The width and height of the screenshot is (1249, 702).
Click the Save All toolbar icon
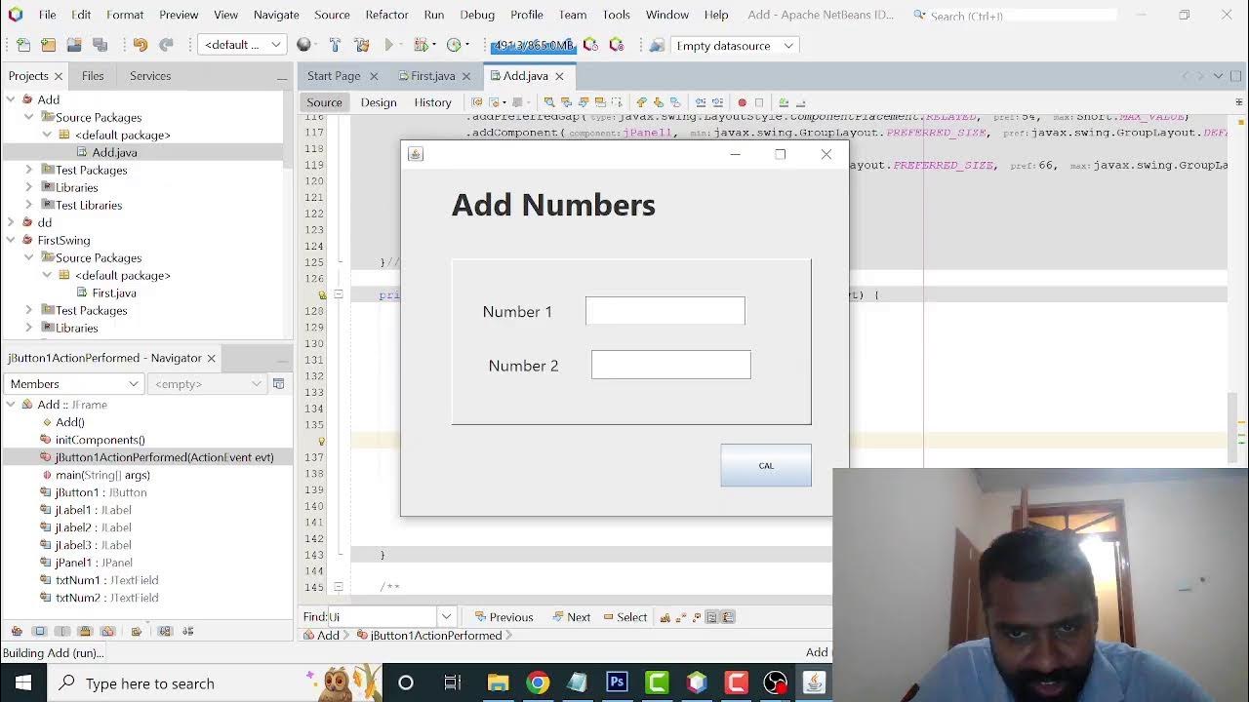(x=100, y=45)
